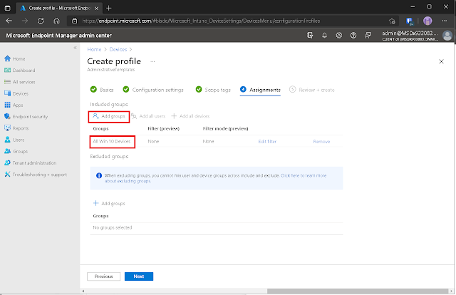Add this page to browser favorites

(x=392, y=21)
